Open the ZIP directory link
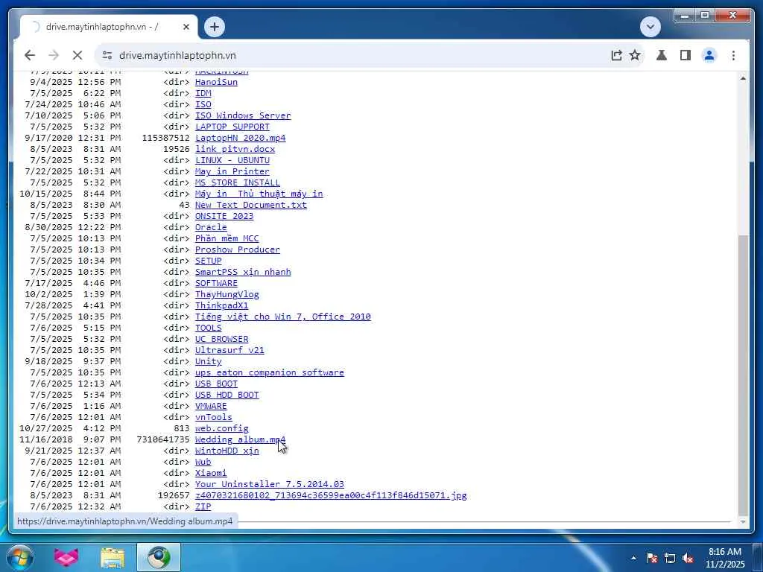The height and width of the screenshot is (572, 763). click(203, 506)
